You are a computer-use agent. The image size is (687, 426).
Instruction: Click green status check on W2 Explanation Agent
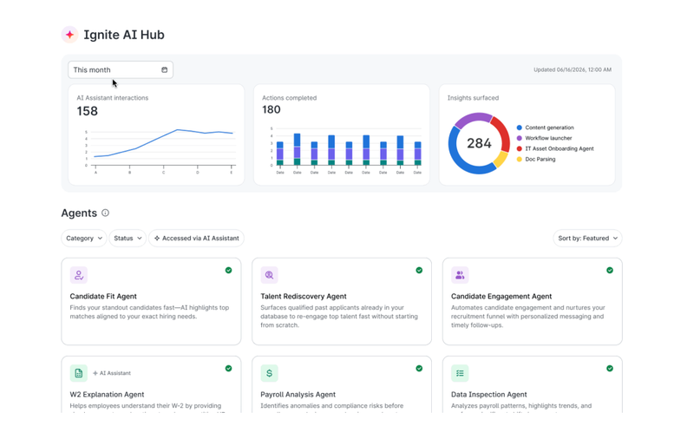click(x=228, y=368)
